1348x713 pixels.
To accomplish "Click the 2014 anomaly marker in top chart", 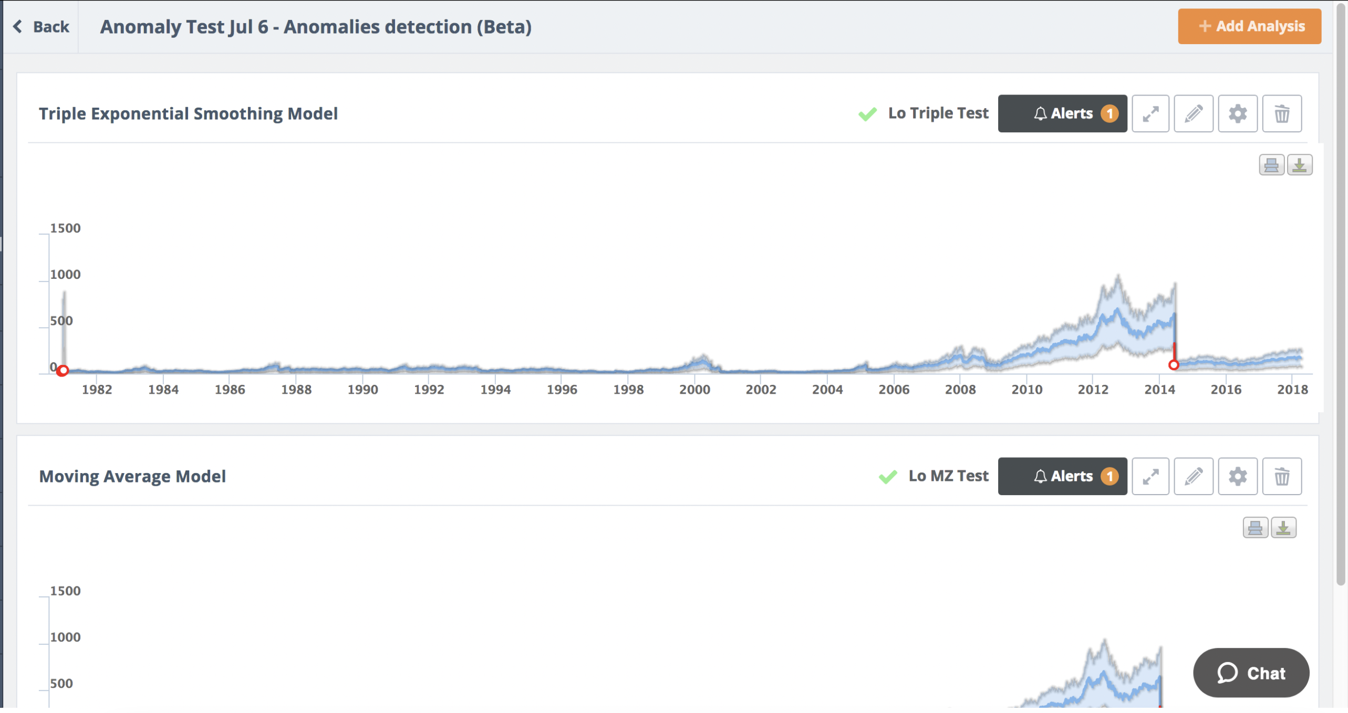I will (1173, 365).
